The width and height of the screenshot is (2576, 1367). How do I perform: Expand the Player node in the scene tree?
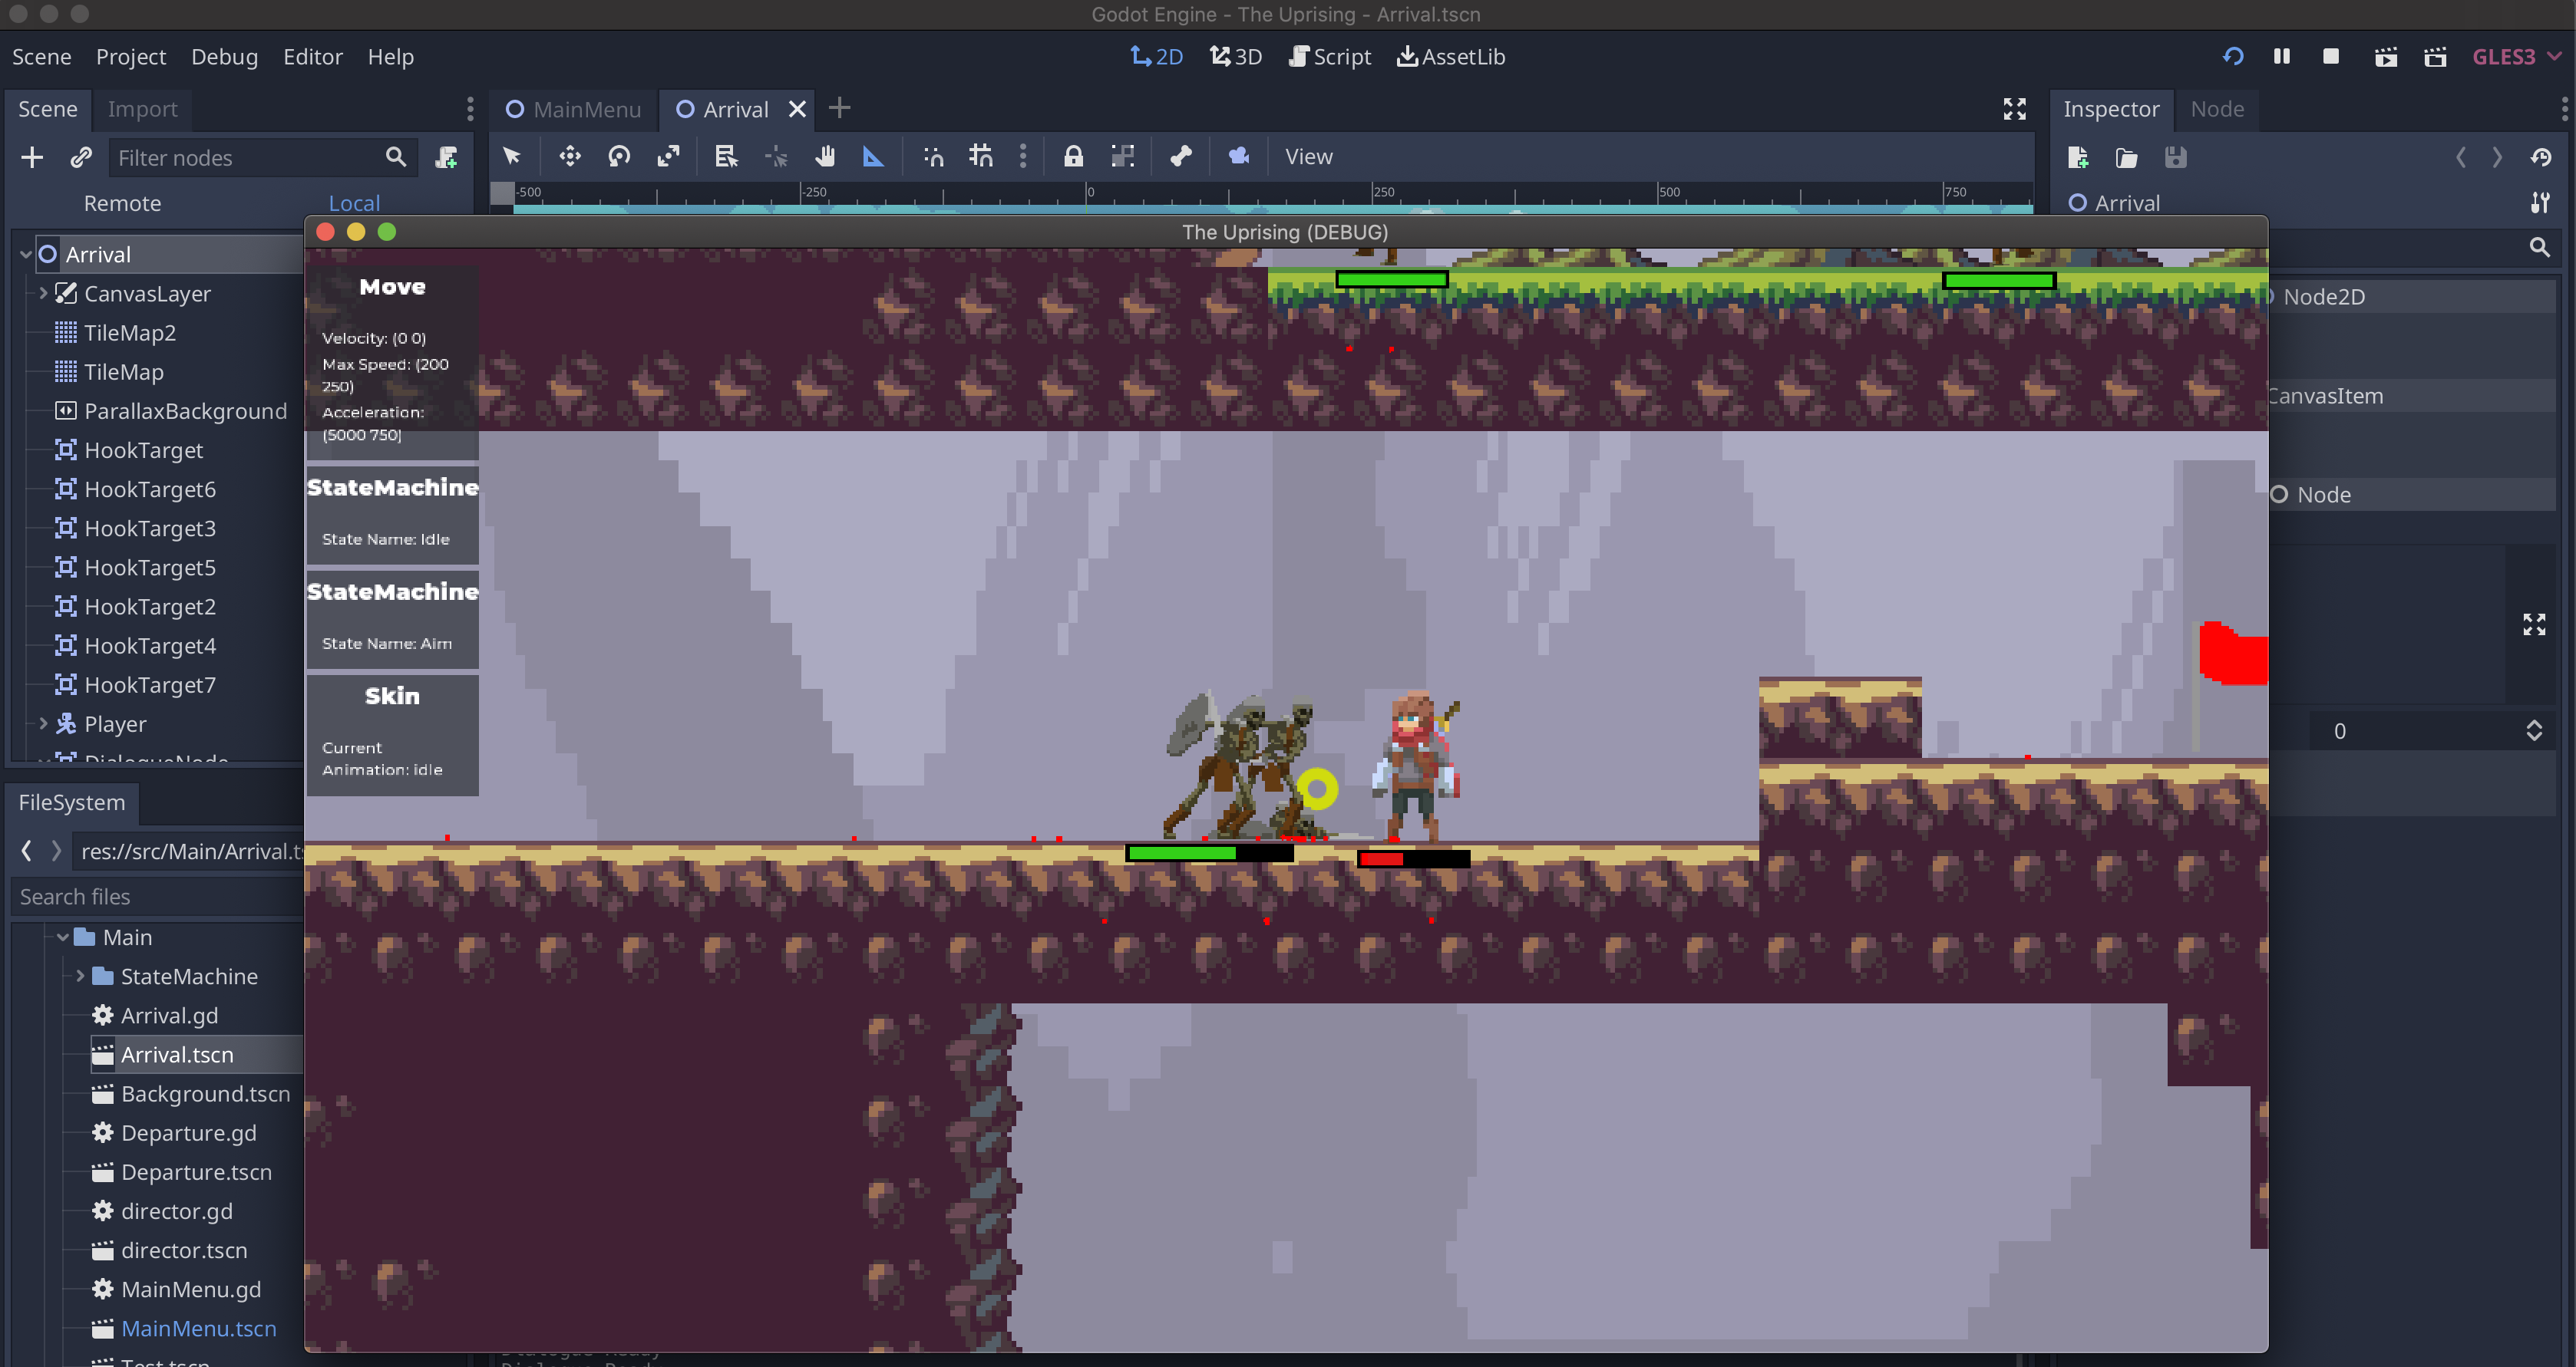[x=44, y=723]
